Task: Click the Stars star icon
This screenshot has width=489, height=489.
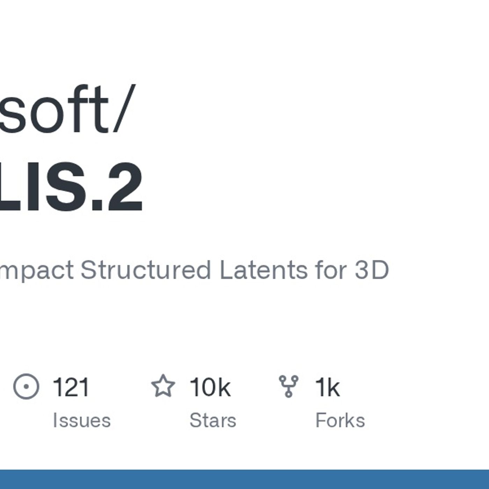Action: pos(163,386)
